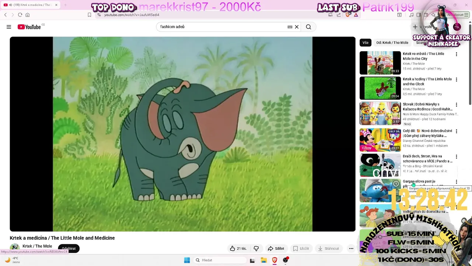Select the Od: Krtek / The Mole chip

click(392, 42)
